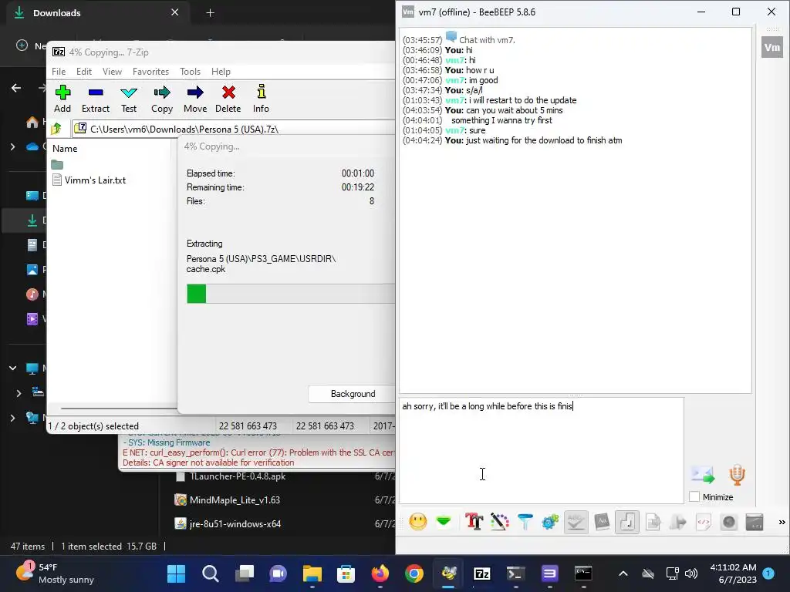
Task: Click the Name column header in 7-Zip
Action: [x=65, y=149]
